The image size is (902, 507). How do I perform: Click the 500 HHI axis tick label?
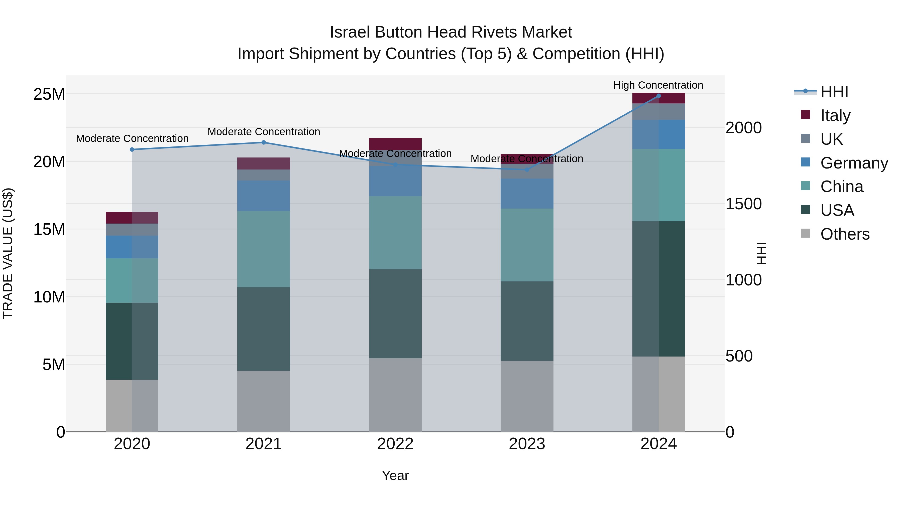pyautogui.click(x=739, y=356)
